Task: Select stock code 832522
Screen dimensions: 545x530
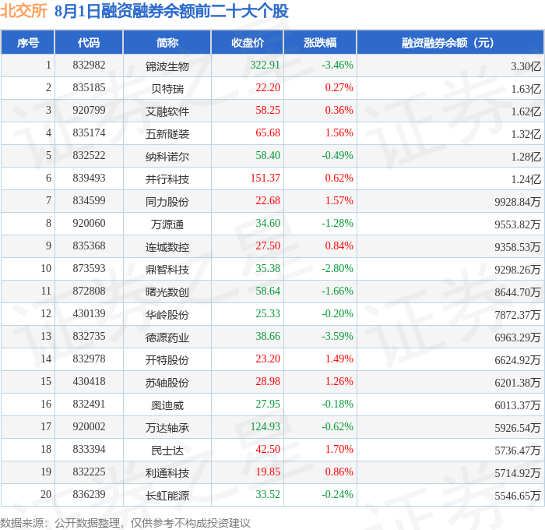Action: pyautogui.click(x=89, y=156)
